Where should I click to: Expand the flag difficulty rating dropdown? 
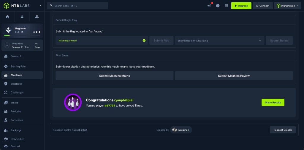[219, 41]
